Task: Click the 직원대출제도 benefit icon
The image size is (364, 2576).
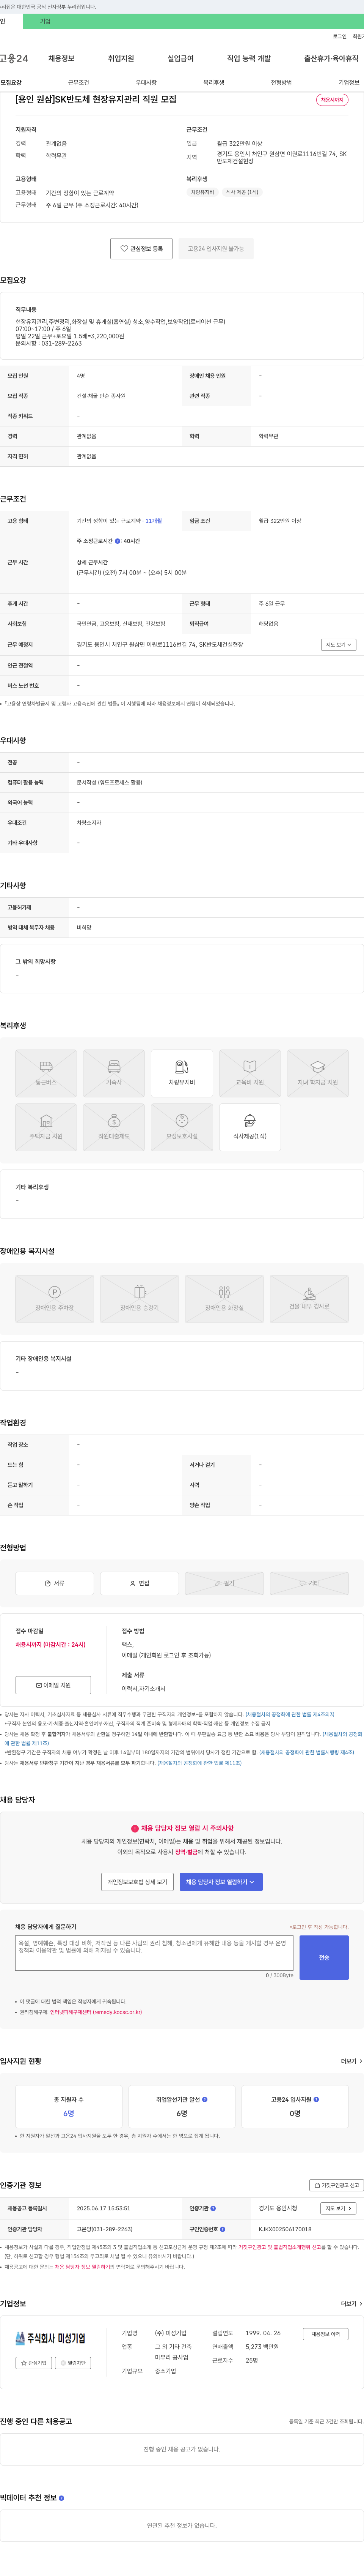Action: click(x=114, y=1127)
